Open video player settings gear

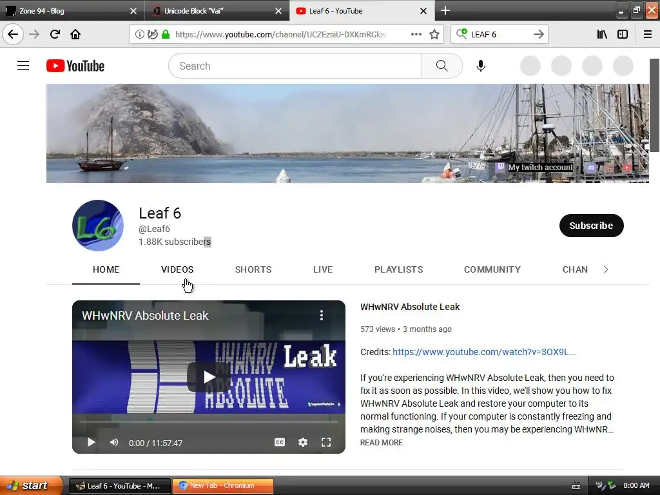click(x=303, y=442)
